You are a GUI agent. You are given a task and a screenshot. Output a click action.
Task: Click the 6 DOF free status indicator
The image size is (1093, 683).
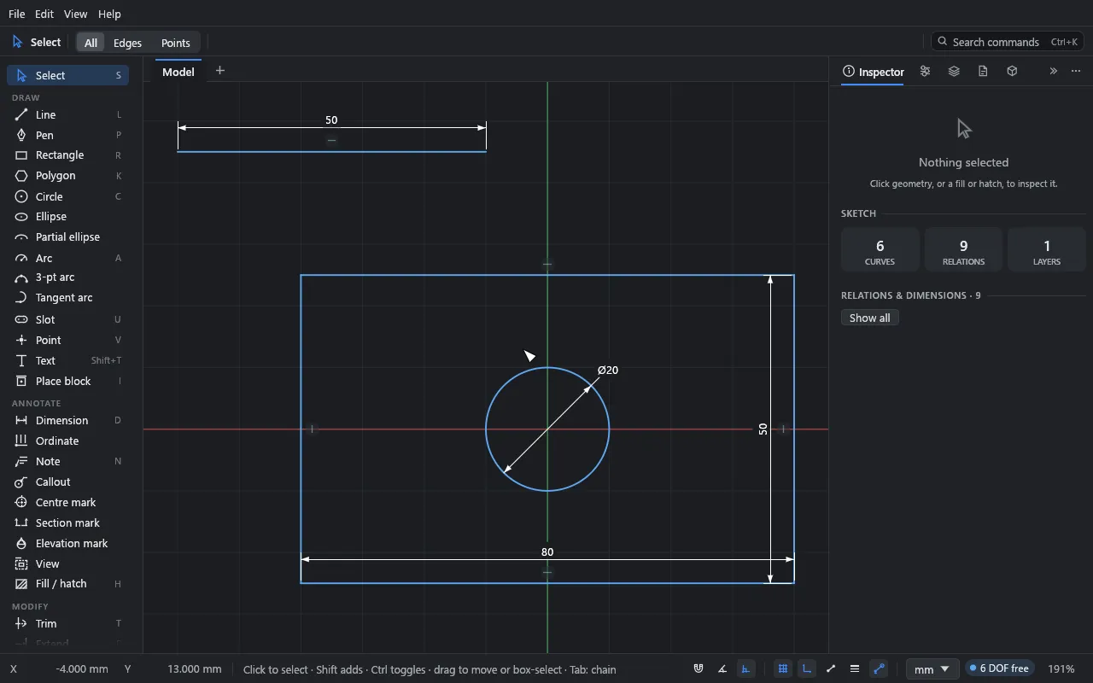(x=1000, y=668)
